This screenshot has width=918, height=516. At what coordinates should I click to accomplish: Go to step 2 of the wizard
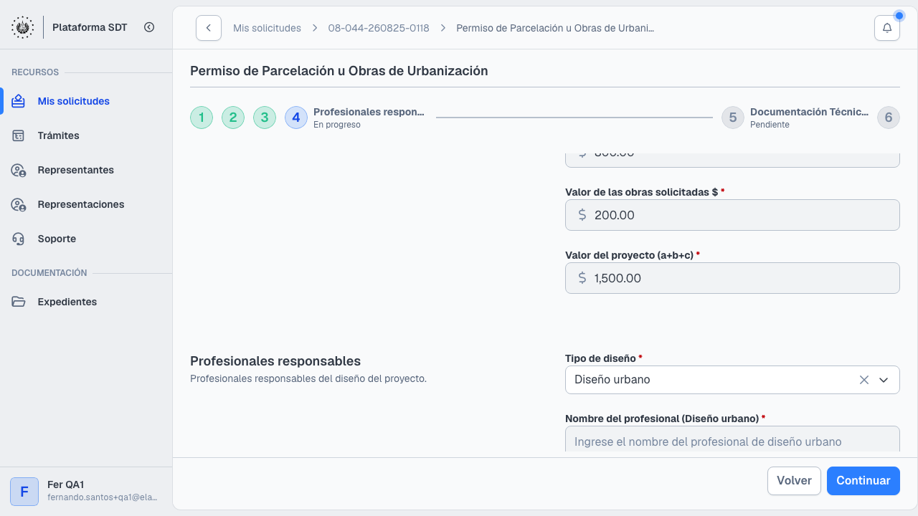click(233, 118)
